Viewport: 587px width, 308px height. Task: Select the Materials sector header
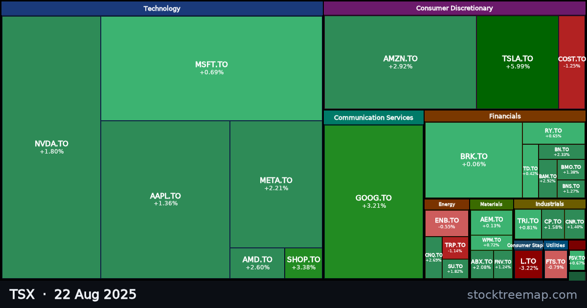pos(492,204)
